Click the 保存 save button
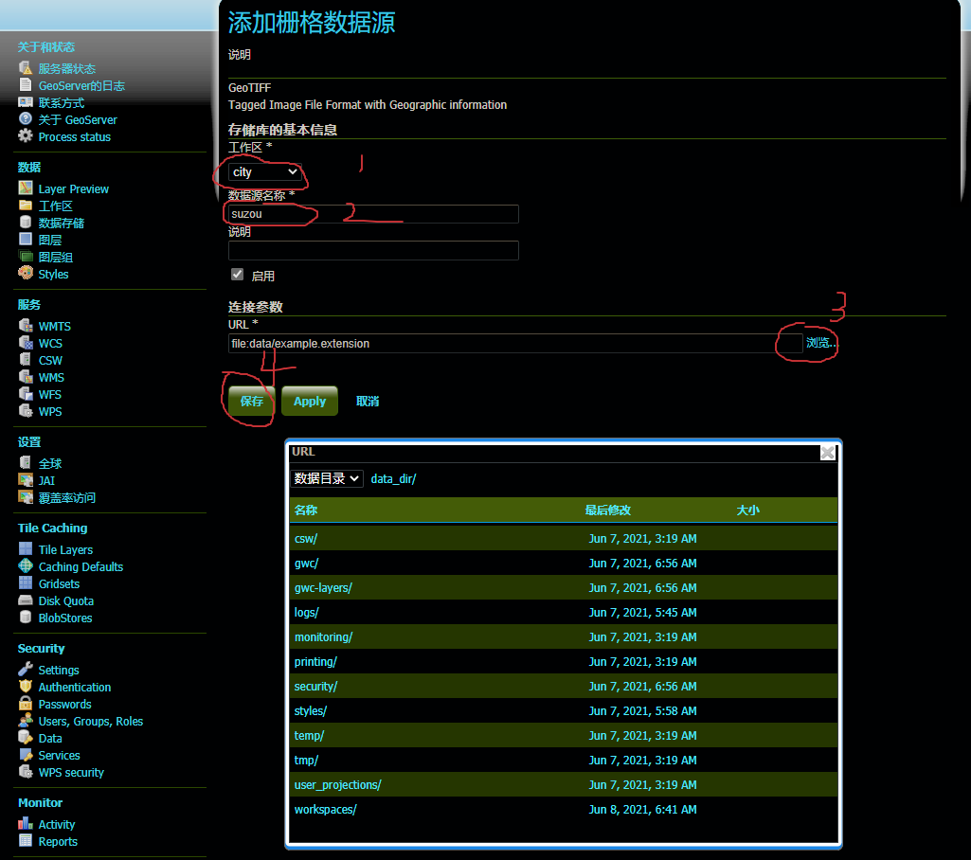 (x=251, y=402)
